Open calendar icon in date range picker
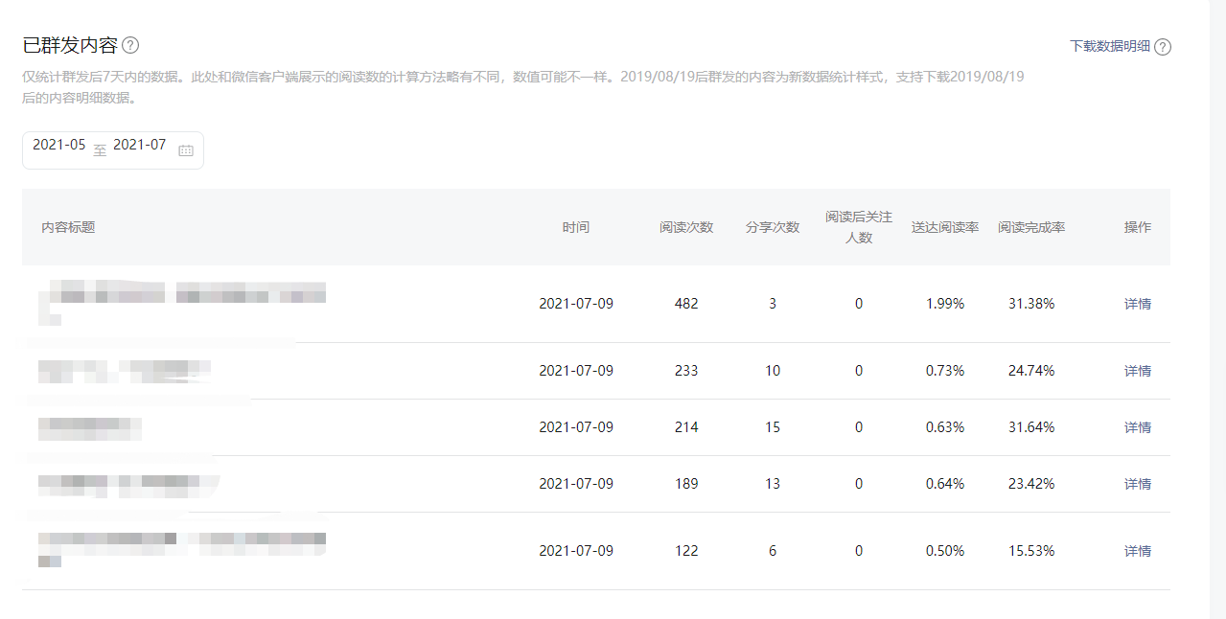 click(186, 150)
